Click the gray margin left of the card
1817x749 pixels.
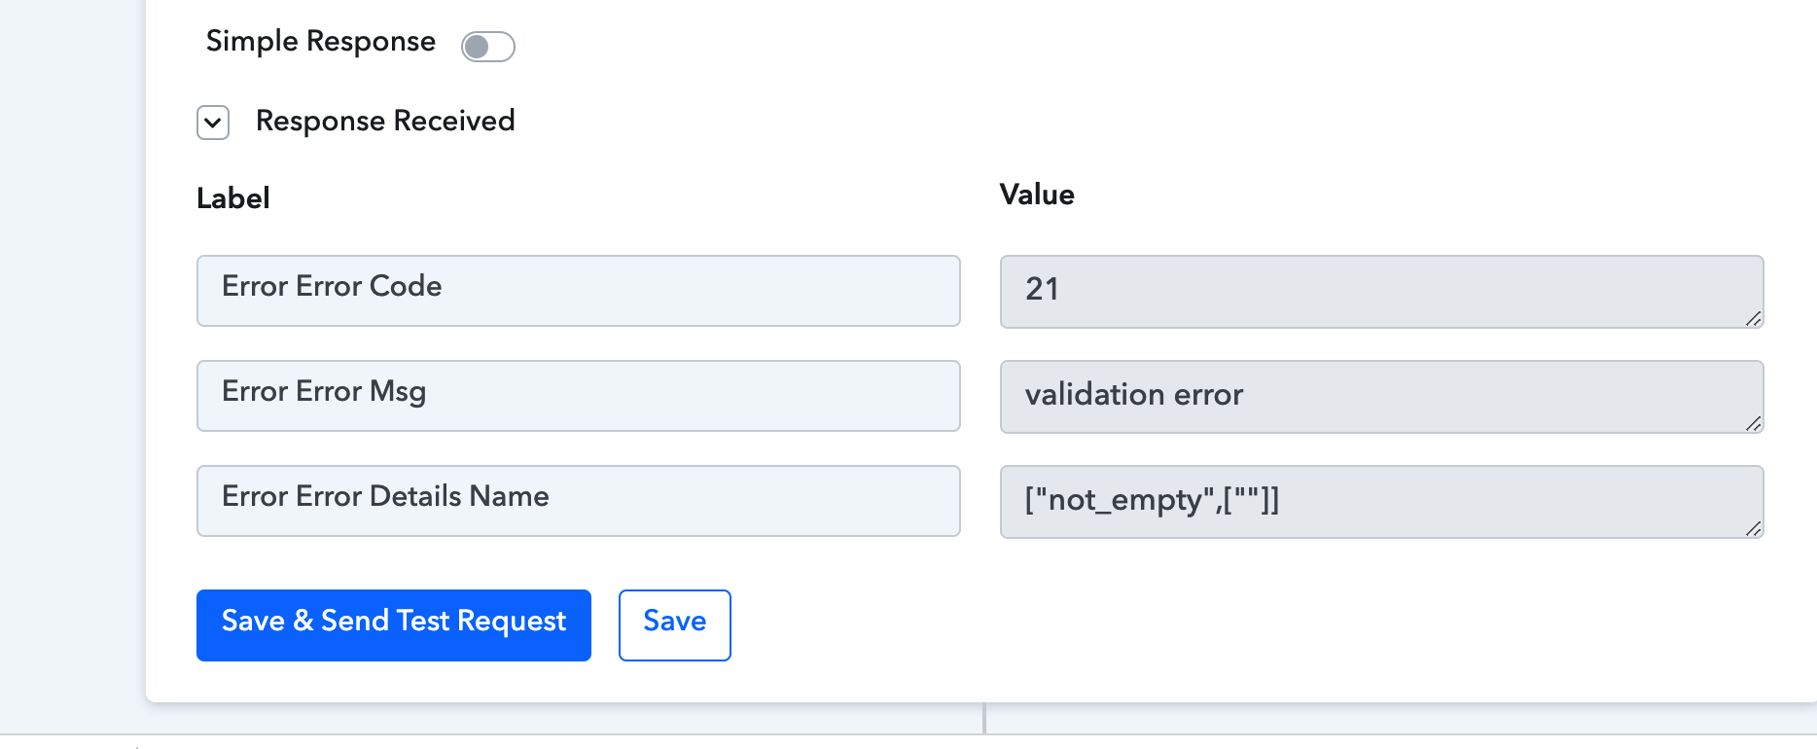coord(72,370)
